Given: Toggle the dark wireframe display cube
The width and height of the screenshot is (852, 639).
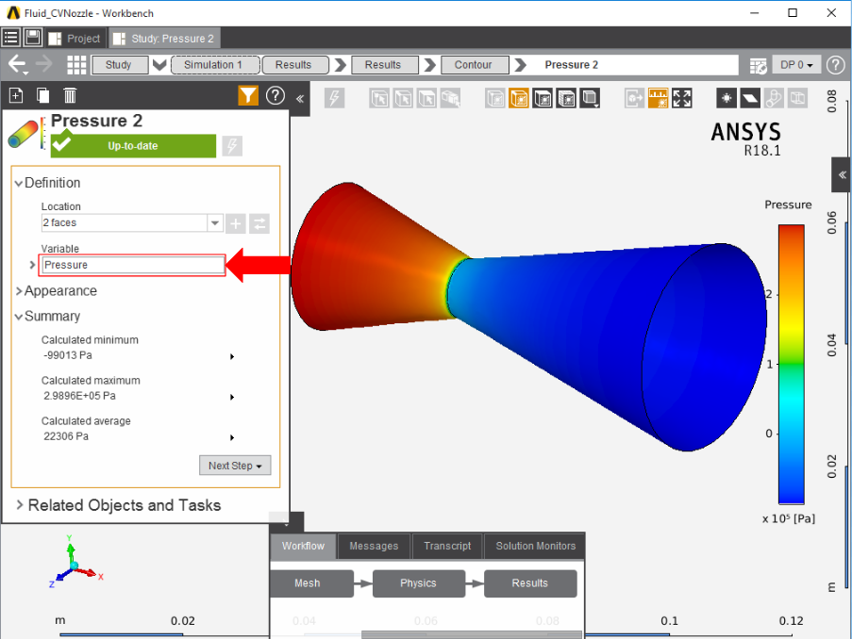Looking at the screenshot, I should point(543,98).
